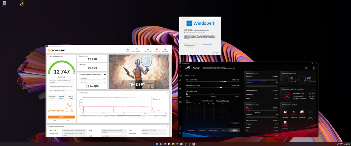Select fan profile 1
The width and height of the screenshot is (351, 146).
click(204, 101)
